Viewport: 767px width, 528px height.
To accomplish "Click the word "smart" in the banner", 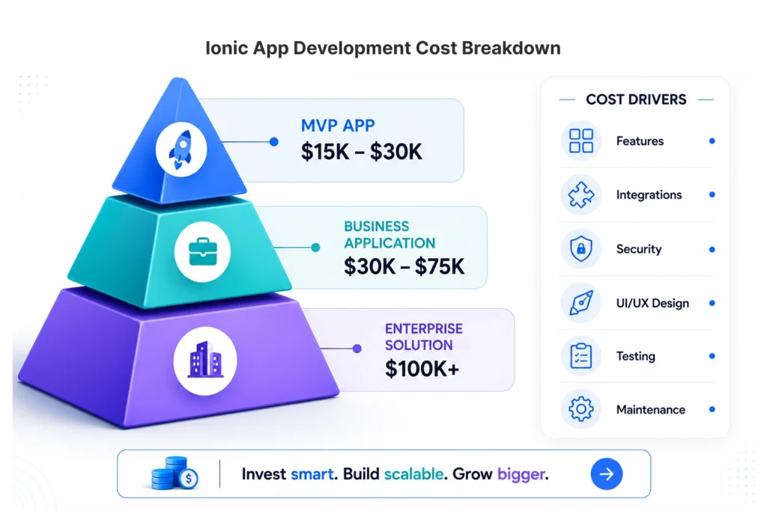I will pyautogui.click(x=312, y=474).
